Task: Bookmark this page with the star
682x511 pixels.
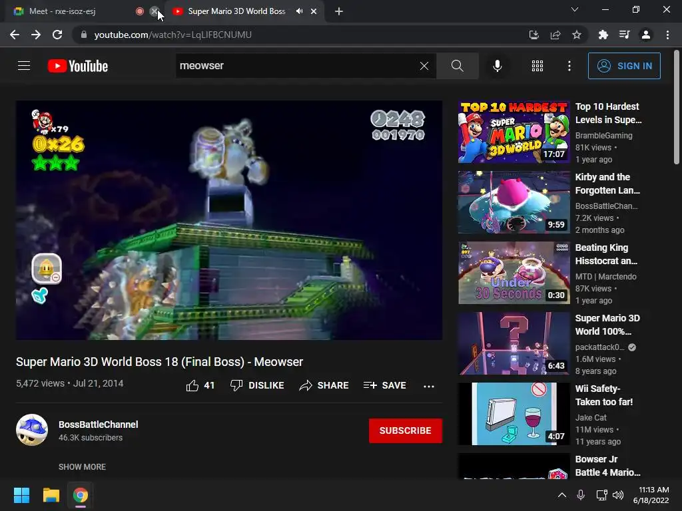Action: click(577, 35)
